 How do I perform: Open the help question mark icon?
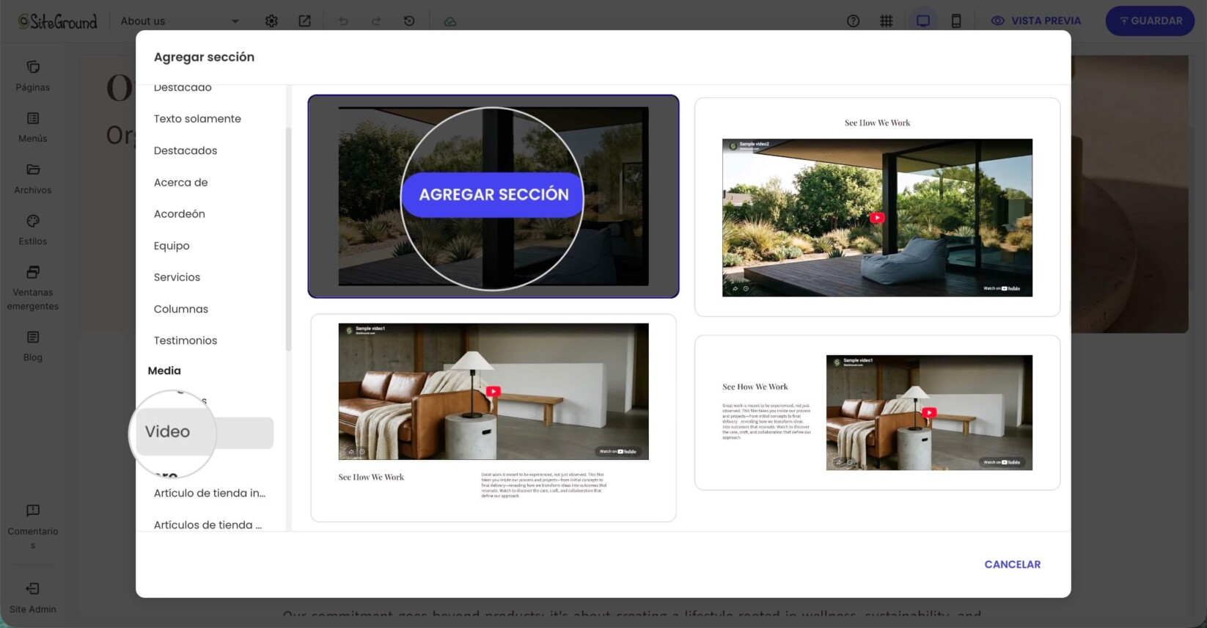853,21
